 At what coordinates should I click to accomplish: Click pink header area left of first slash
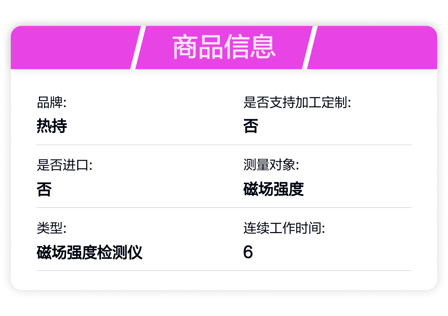click(x=72, y=47)
